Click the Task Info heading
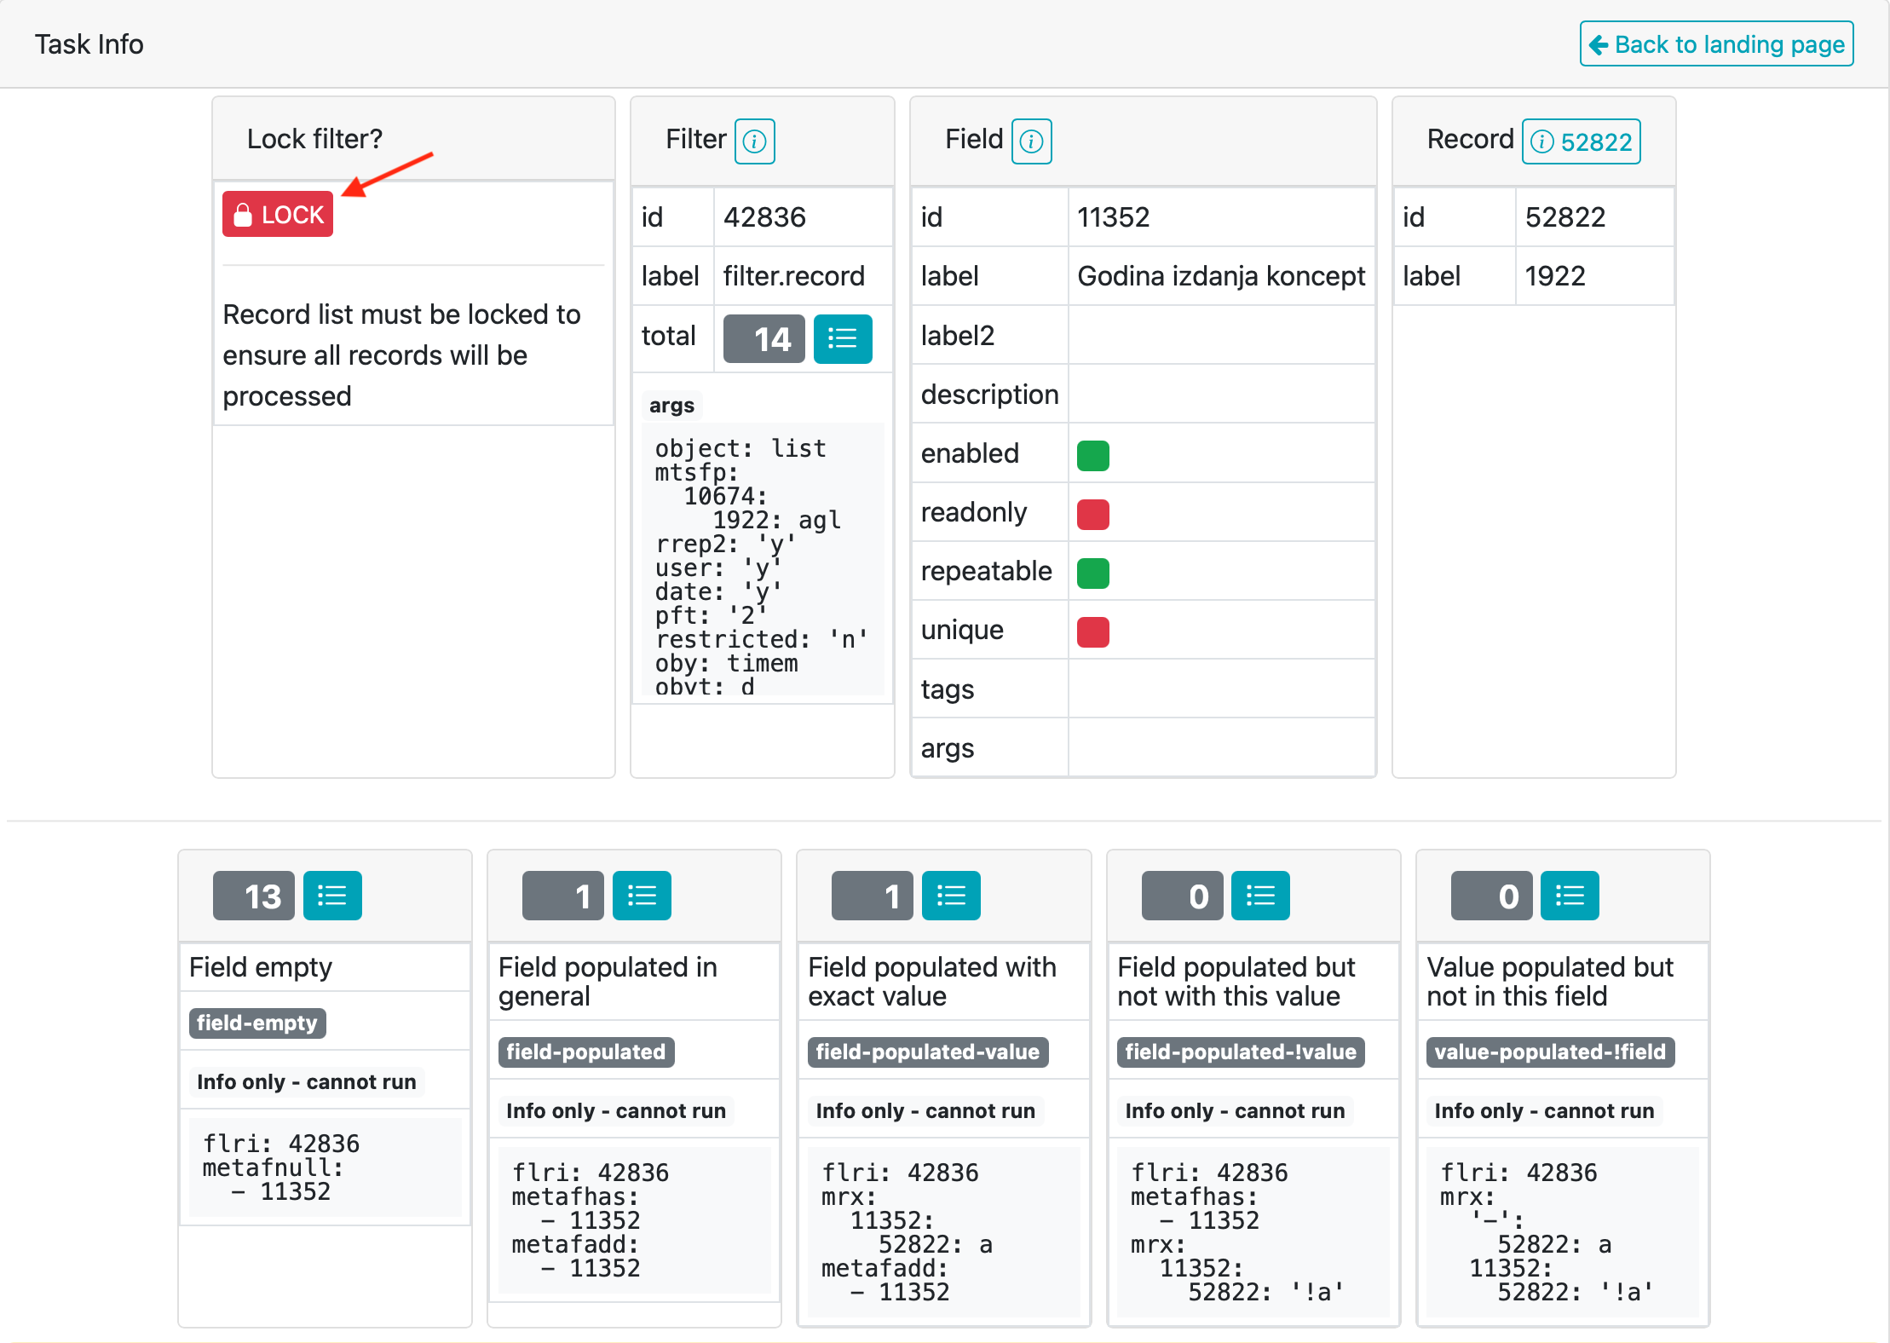1890x1343 pixels. click(x=89, y=44)
